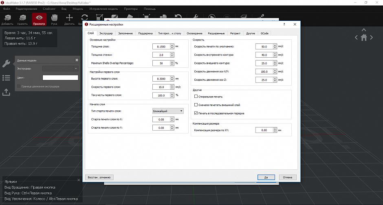Open the Тип старта печати слоя dropdown
This screenshot has width=383, height=205.
click(168, 111)
